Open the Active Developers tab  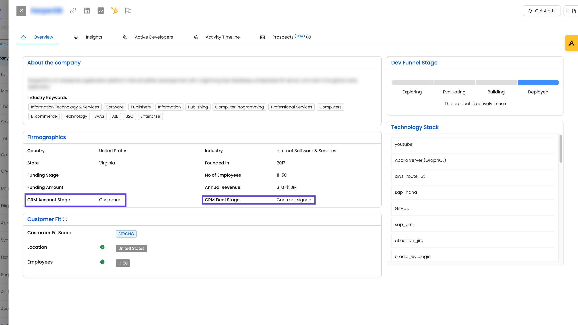pyautogui.click(x=154, y=37)
